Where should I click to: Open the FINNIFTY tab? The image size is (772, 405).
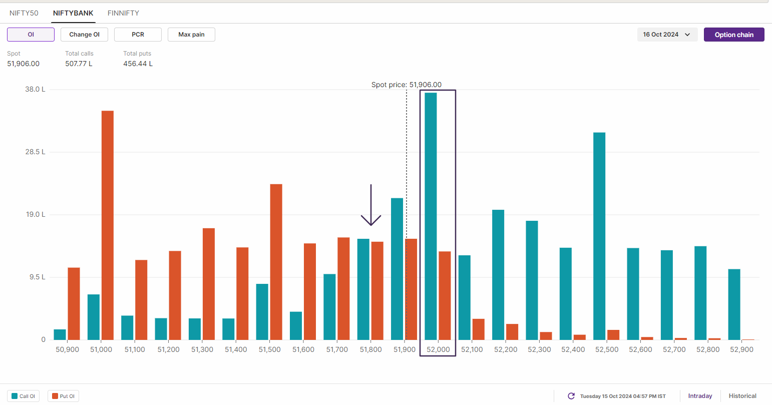123,13
